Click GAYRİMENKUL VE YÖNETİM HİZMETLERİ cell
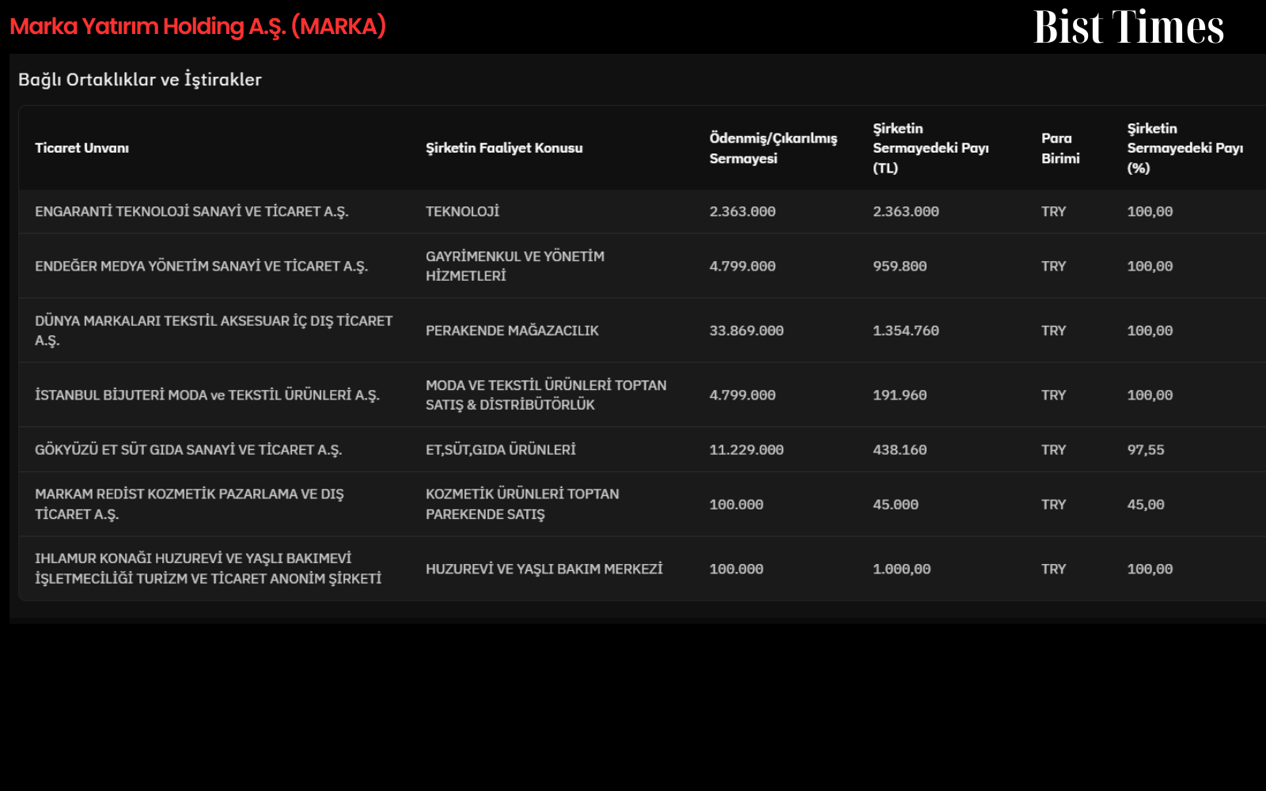This screenshot has height=791, width=1266. [x=515, y=266]
